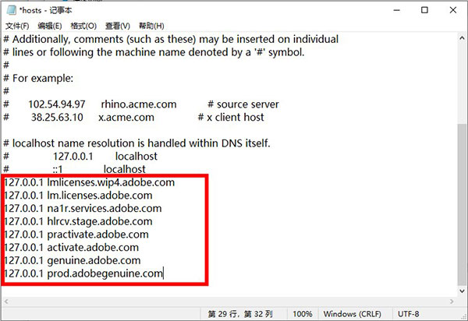
Task: Click the text '# source server'
Action: click(x=243, y=104)
